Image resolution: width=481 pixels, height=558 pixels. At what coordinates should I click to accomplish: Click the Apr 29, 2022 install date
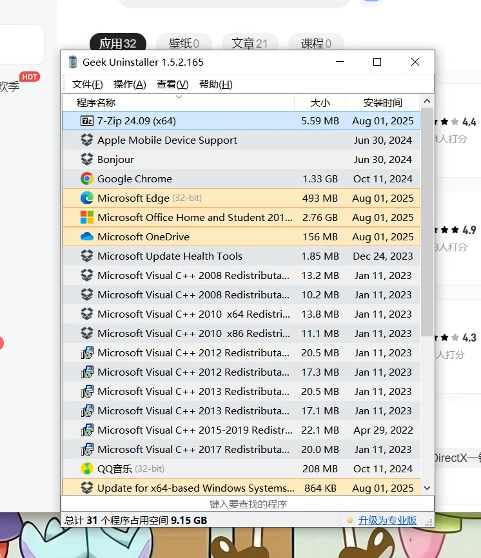[383, 430]
